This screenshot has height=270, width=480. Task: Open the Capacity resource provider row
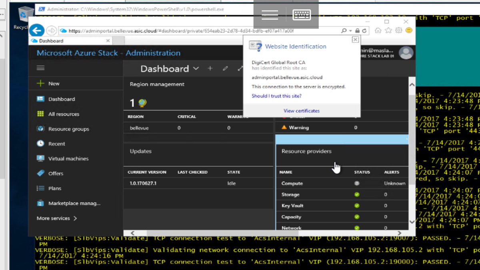tap(342, 217)
